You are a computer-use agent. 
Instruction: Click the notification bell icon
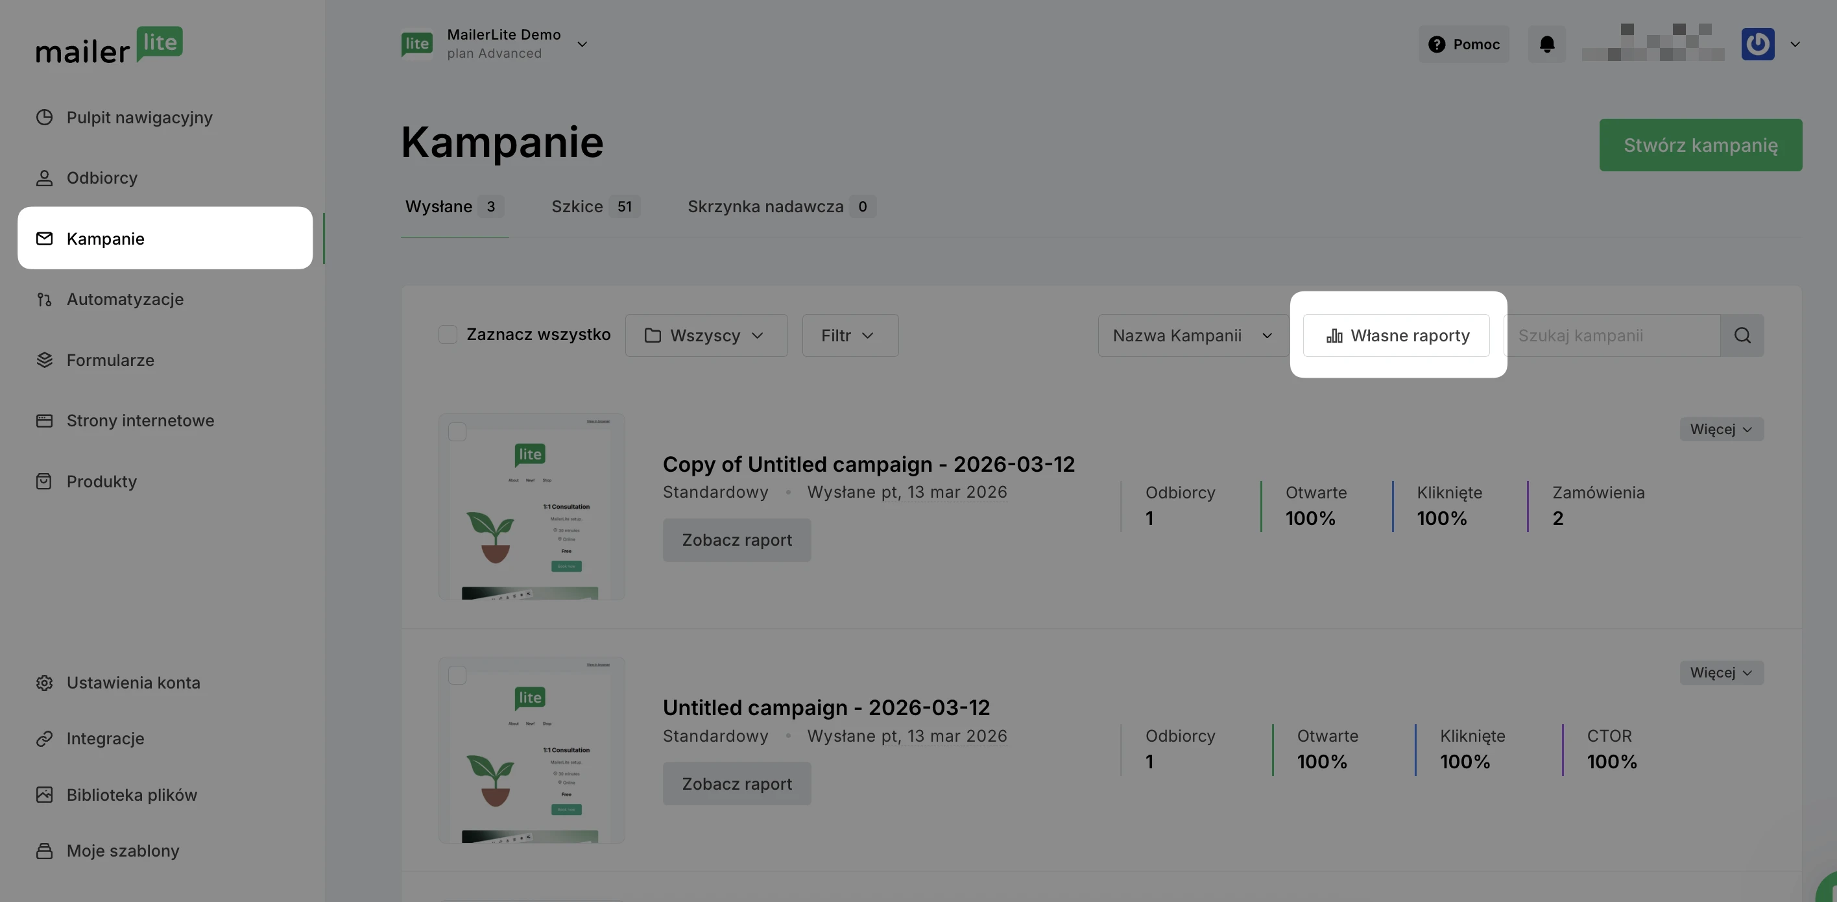[1546, 44]
